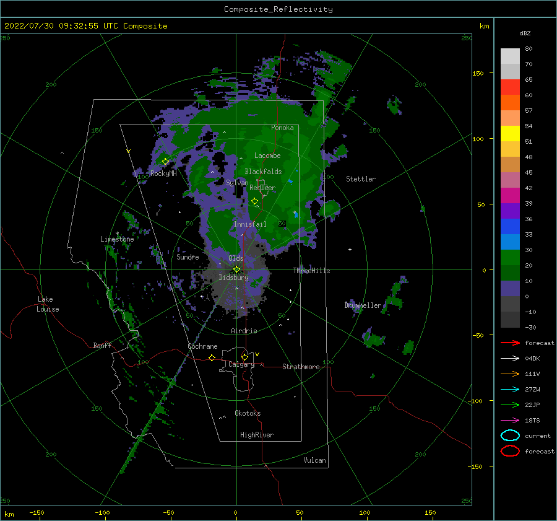Click the Cochrane label
Viewport: 557px width, 521px height.
(202, 346)
